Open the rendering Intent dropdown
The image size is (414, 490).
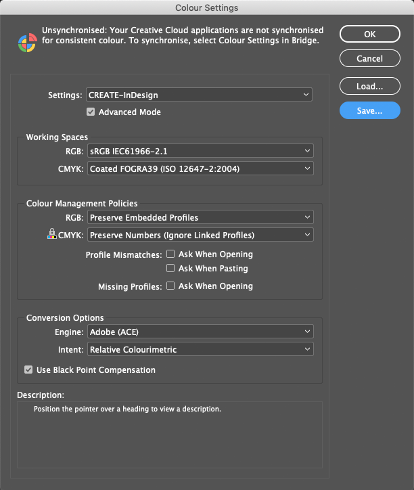pos(200,349)
